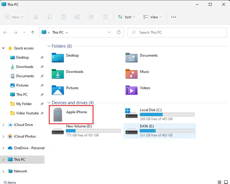
Task: Open the address bar history dropdown
Action: (x=109, y=32)
